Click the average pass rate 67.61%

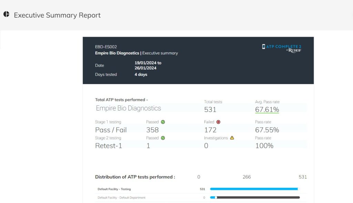coord(267,110)
